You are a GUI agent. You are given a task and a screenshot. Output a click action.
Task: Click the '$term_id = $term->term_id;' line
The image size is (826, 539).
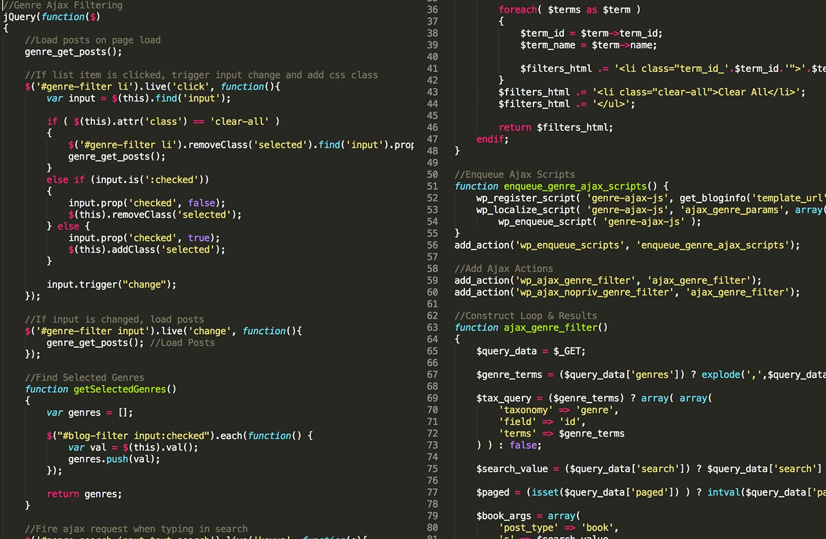[x=592, y=34]
